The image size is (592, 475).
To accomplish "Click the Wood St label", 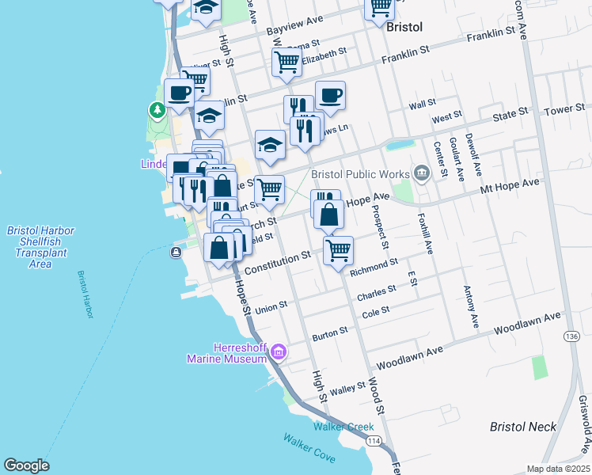I will pyautogui.click(x=376, y=395).
